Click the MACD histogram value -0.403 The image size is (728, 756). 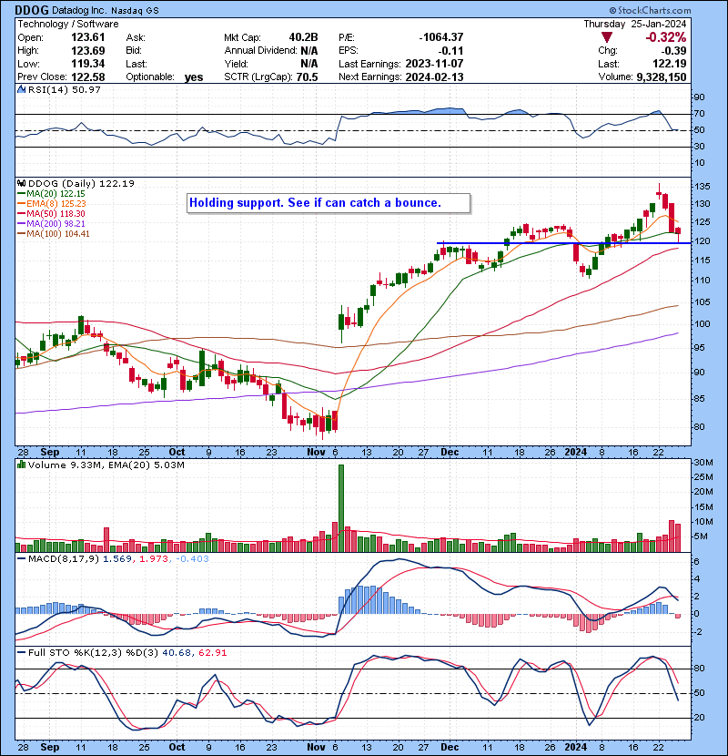[x=192, y=559]
